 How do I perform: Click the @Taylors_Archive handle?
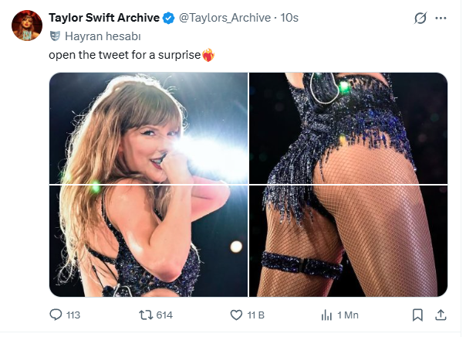click(224, 17)
